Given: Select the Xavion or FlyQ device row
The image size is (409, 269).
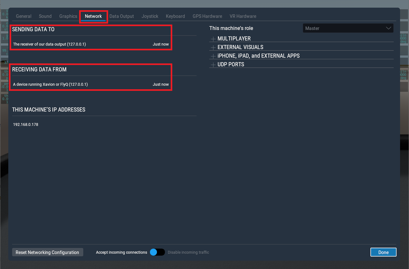Looking at the screenshot, I should (x=91, y=84).
